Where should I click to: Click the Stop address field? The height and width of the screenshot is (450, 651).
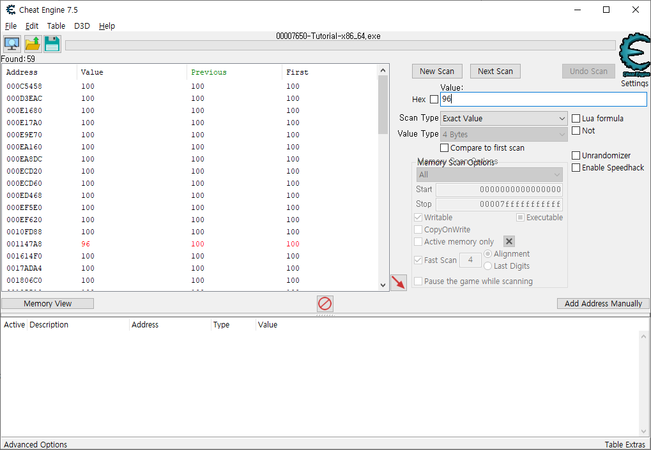500,204
